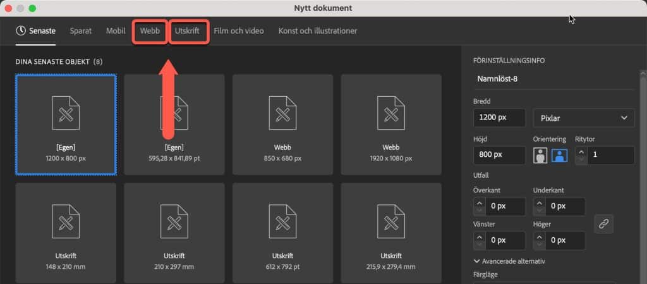The width and height of the screenshot is (647, 284).
Task: Increase the Underkant bleed value
Action: pos(540,203)
